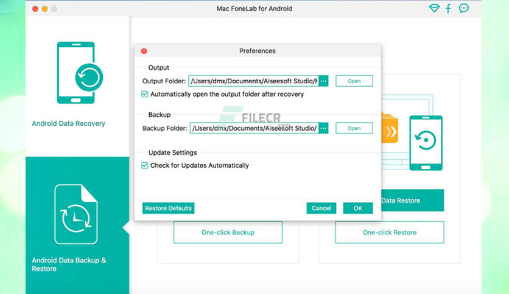
Task: Click the Data Restore button behind dialog
Action: [412, 200]
